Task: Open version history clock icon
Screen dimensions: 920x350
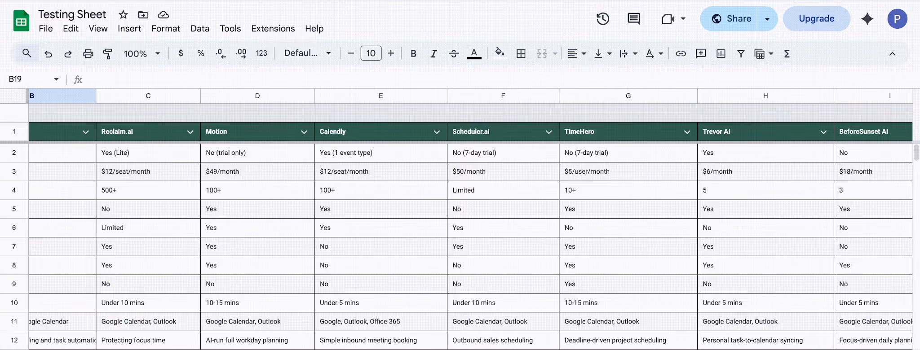Action: coord(603,18)
